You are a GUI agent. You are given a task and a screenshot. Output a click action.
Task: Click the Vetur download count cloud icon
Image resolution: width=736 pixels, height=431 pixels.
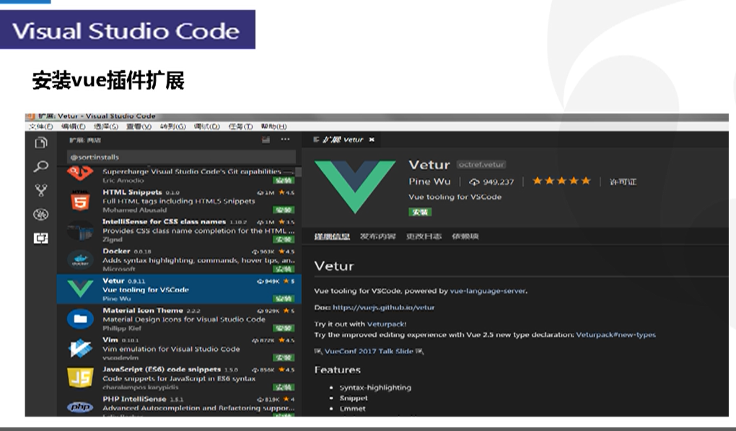click(x=474, y=182)
